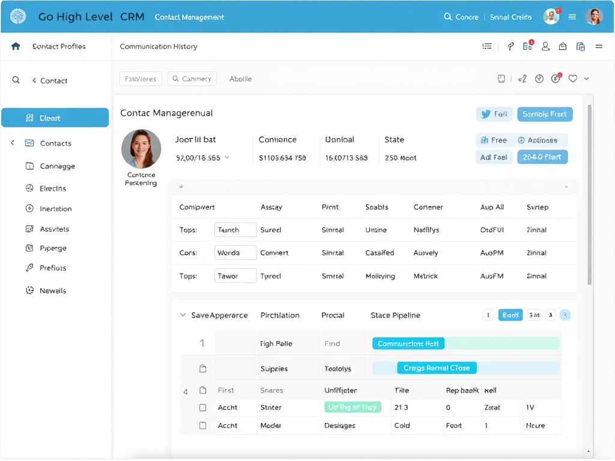The image size is (615, 461).
Task: Click the Go High Level logo icon
Action: (x=17, y=16)
